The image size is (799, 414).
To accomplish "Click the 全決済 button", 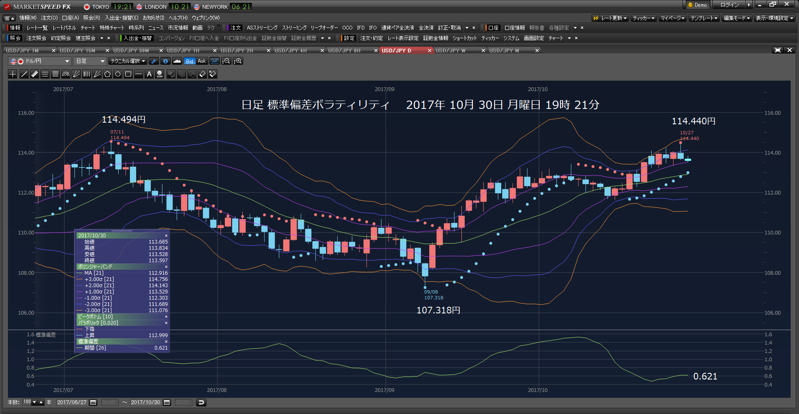I will pos(426,28).
